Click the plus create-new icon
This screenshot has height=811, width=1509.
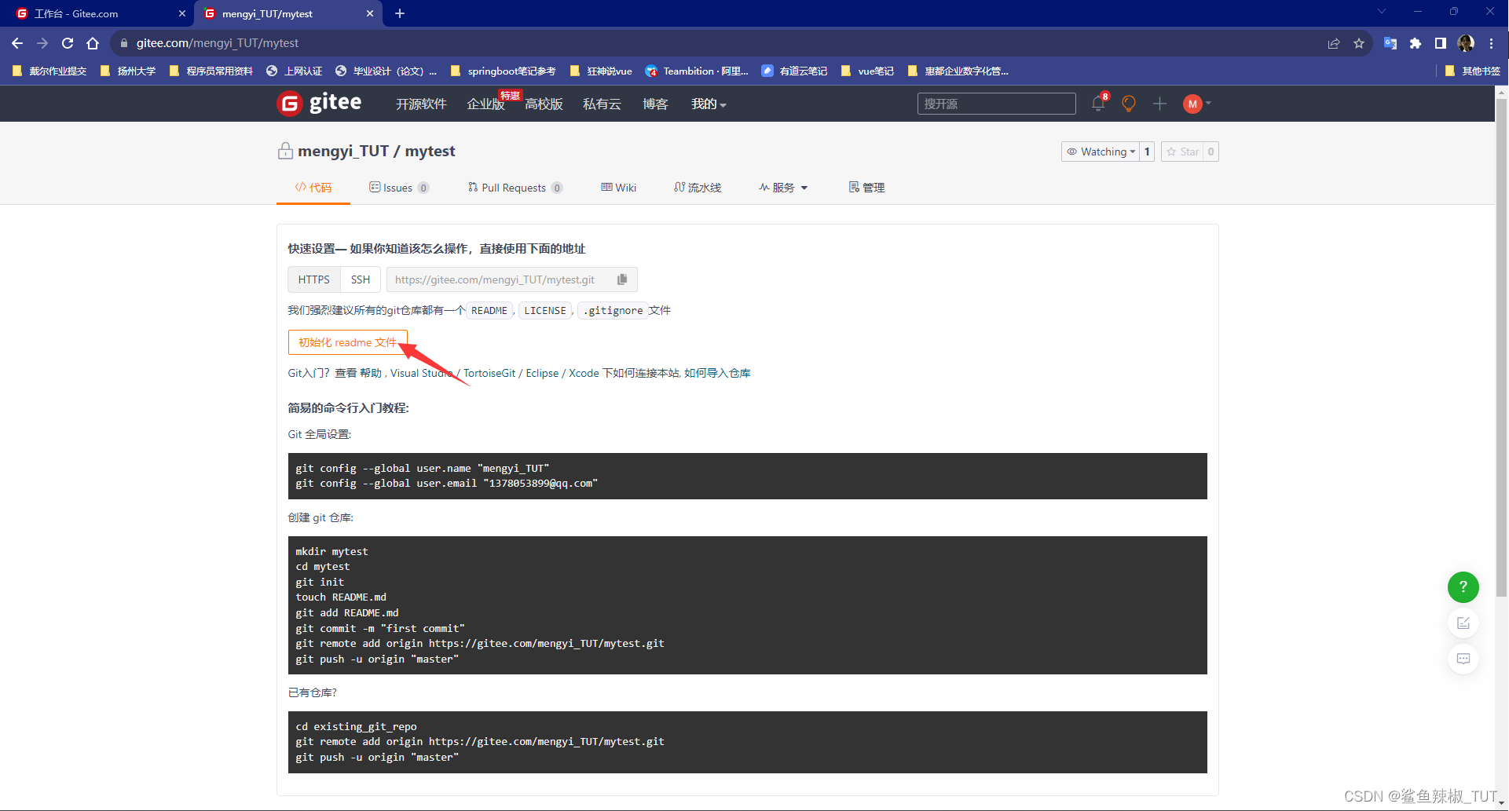1159,104
